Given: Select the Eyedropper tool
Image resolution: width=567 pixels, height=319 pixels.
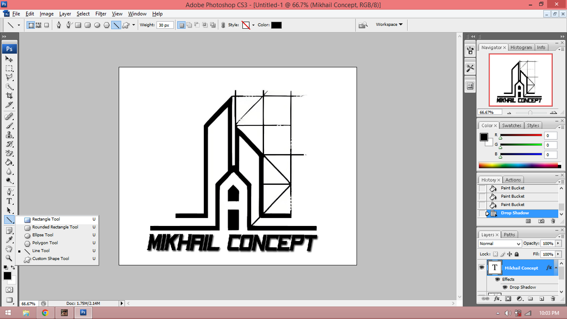Looking at the screenshot, I should (9, 240).
